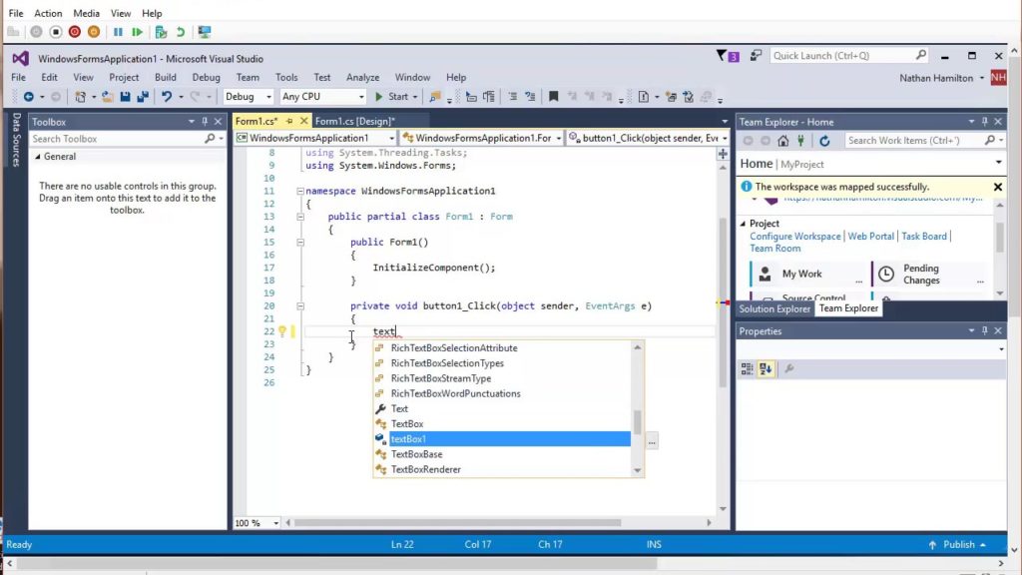Click the Hyper-V red Shut Down icon

click(x=74, y=32)
